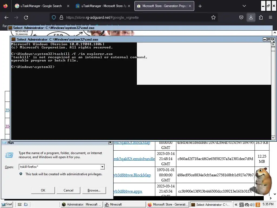Image resolution: width=277 pixels, height=208 pixels.
Task: Click the SHA hash starting with 488ed95ce8834
Action: coord(215,175)
